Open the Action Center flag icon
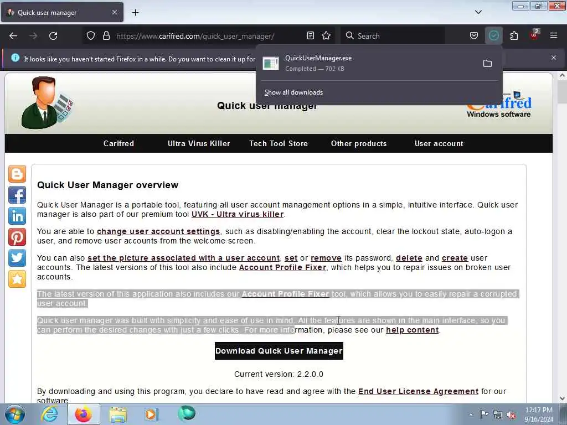The height and width of the screenshot is (425, 567). pyautogui.click(x=484, y=414)
